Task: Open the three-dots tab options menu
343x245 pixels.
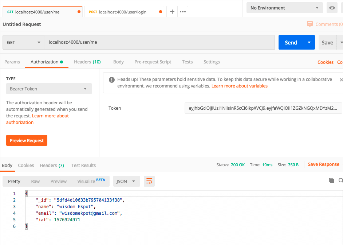Action: pos(183,12)
